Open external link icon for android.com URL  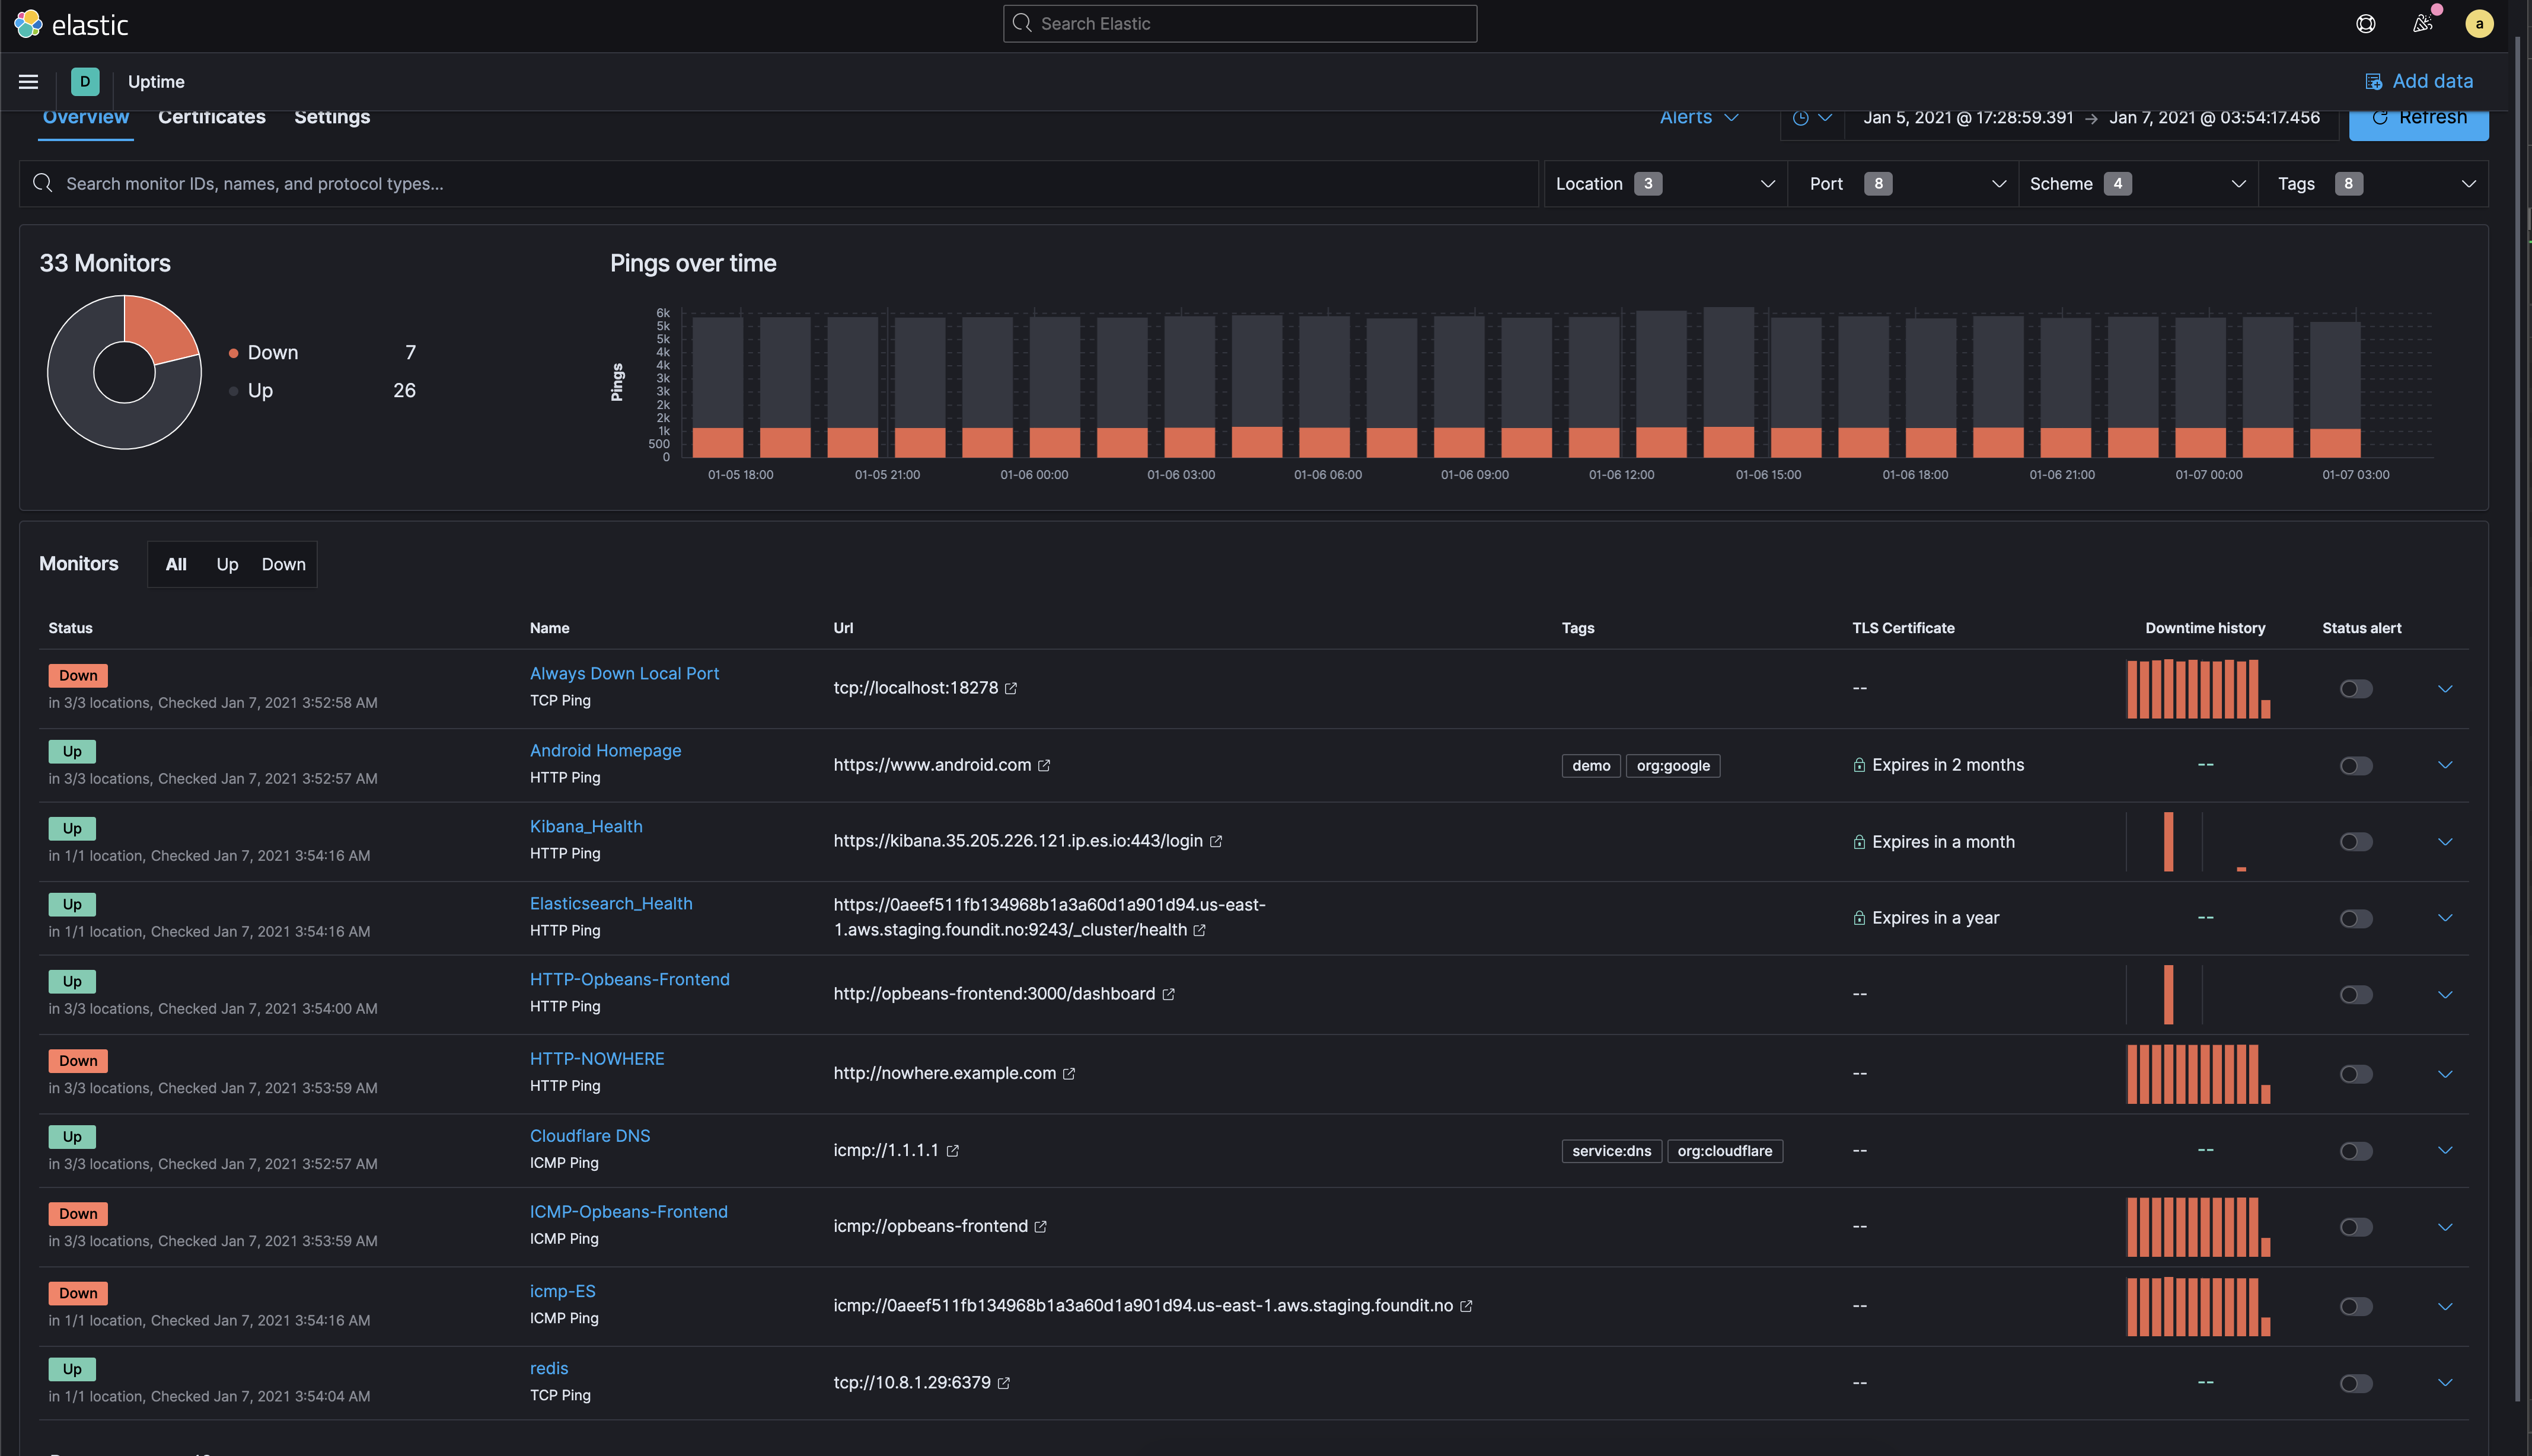(1044, 766)
